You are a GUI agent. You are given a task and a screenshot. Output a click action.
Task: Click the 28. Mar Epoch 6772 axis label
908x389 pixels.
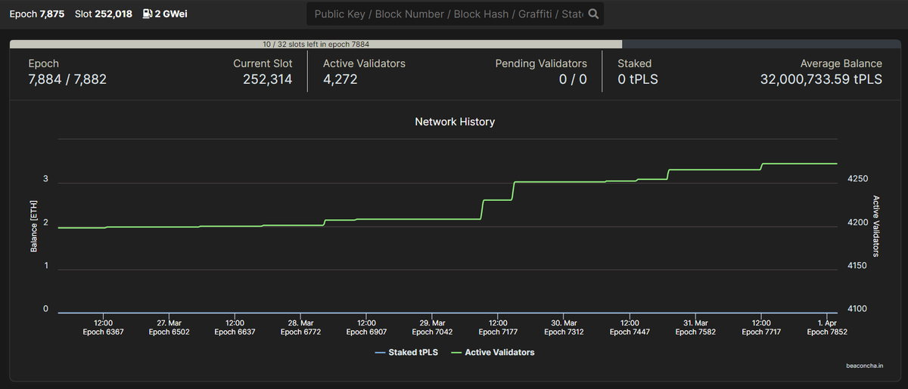pos(301,327)
